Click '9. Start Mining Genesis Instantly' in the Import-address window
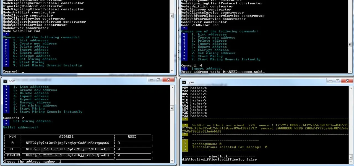Screen dimensions: 354x166 (226, 59)
